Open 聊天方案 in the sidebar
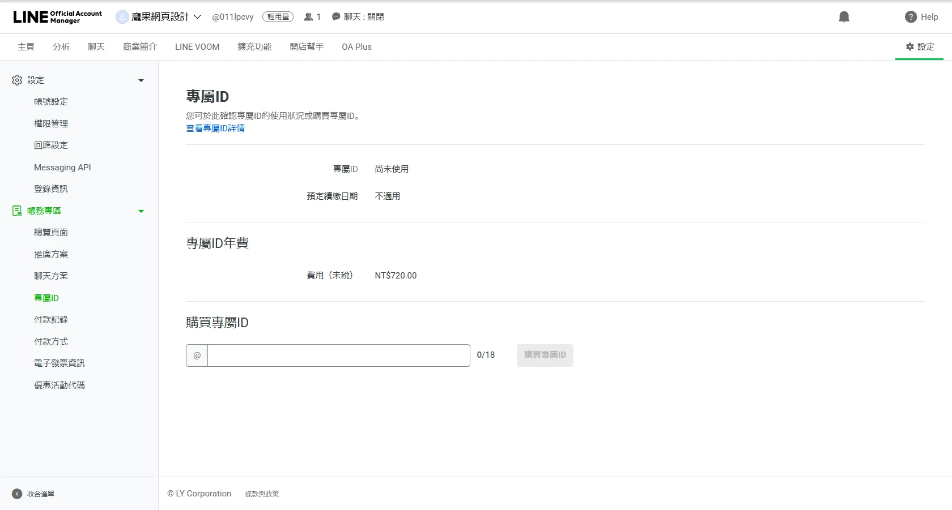Screen dimensions: 952x510 point(51,276)
